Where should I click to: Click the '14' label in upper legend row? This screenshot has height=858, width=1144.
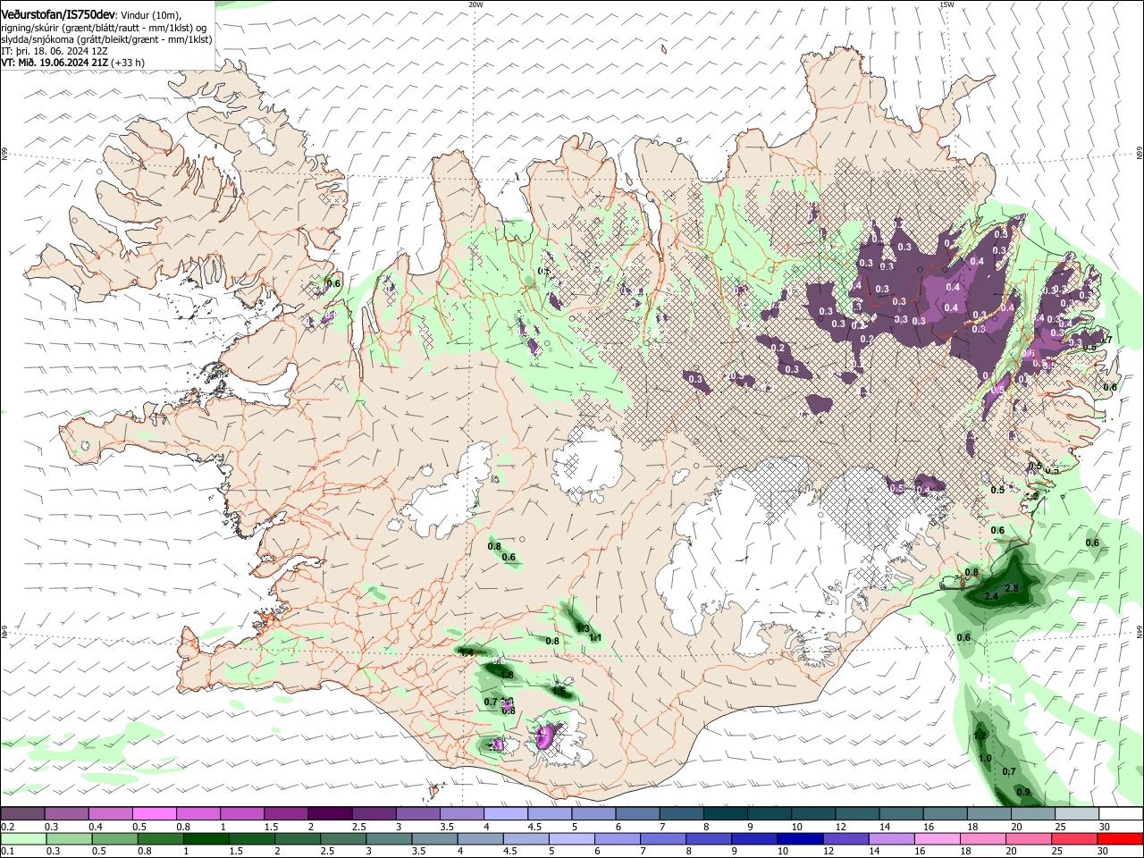(885, 827)
